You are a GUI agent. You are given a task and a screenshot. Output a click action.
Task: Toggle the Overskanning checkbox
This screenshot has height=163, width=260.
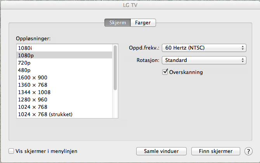tap(165, 72)
